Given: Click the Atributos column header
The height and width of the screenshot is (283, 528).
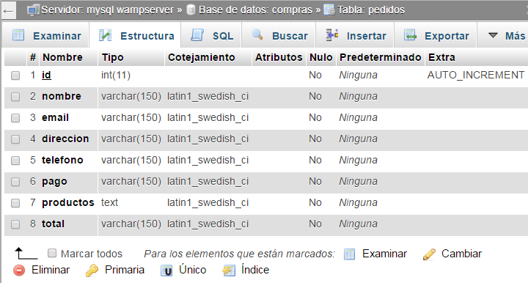Looking at the screenshot, I should pyautogui.click(x=279, y=57).
